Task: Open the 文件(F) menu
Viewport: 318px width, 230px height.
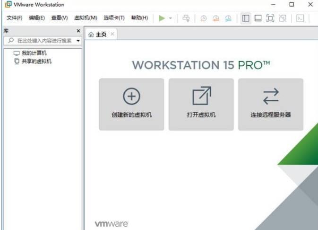Action: [x=14, y=18]
